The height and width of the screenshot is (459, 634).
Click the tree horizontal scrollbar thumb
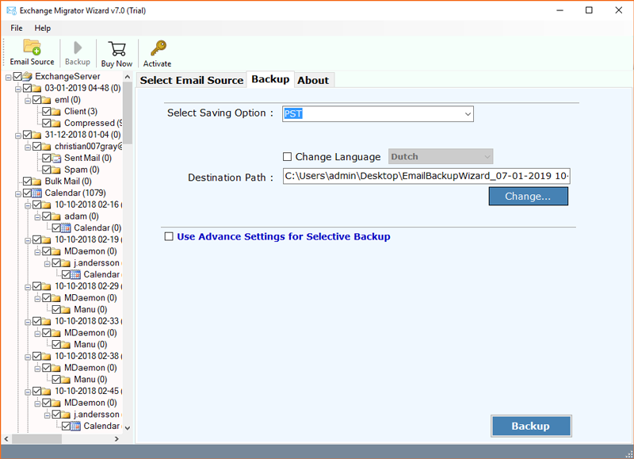coord(36,438)
